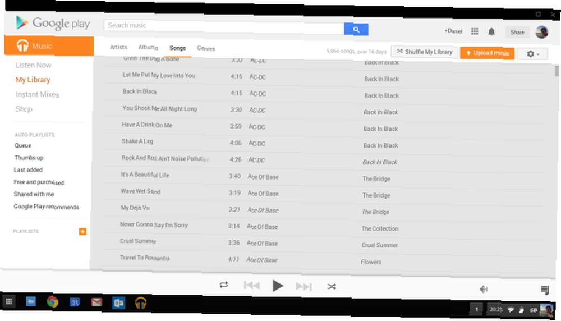Click the blue search magnifier button
This screenshot has height=321, width=561.
coord(356,29)
